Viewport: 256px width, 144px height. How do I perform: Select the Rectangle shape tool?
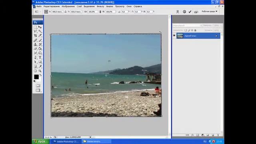(40, 62)
